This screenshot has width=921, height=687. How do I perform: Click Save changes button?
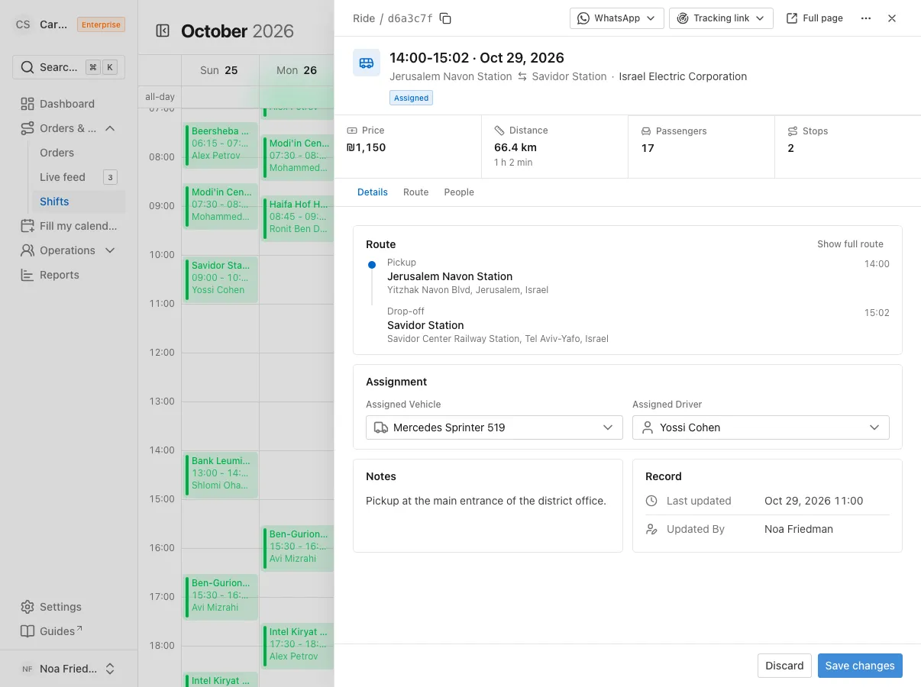coord(860,666)
